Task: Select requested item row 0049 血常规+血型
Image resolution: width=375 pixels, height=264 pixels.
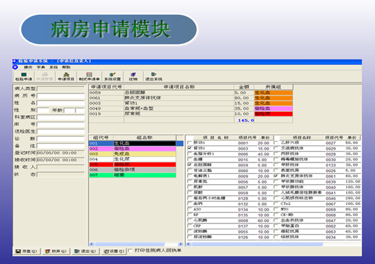Action: 191,108
